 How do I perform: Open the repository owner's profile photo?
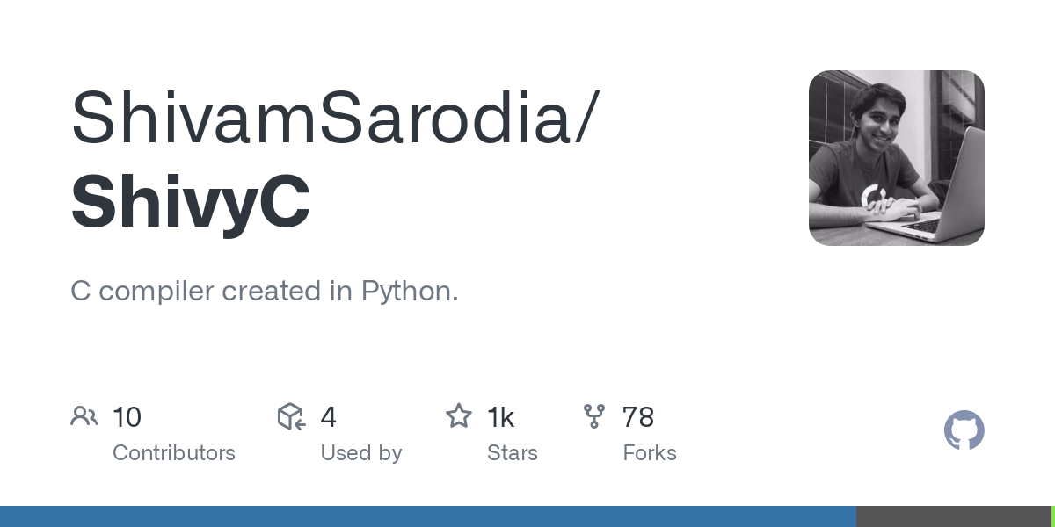896,158
